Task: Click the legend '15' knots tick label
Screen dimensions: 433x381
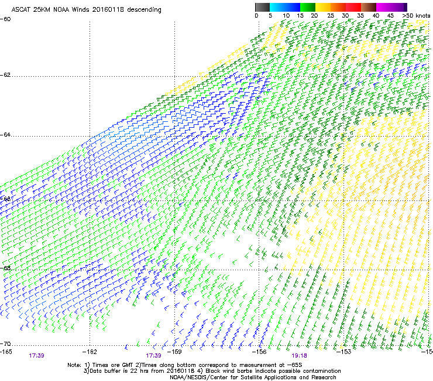Action: pos(300,16)
